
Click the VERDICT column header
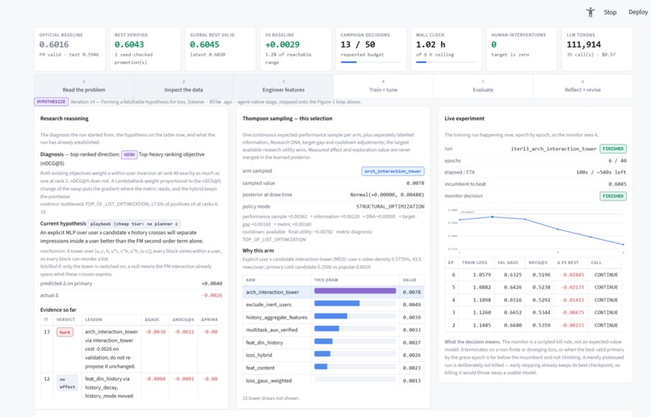coord(65,319)
